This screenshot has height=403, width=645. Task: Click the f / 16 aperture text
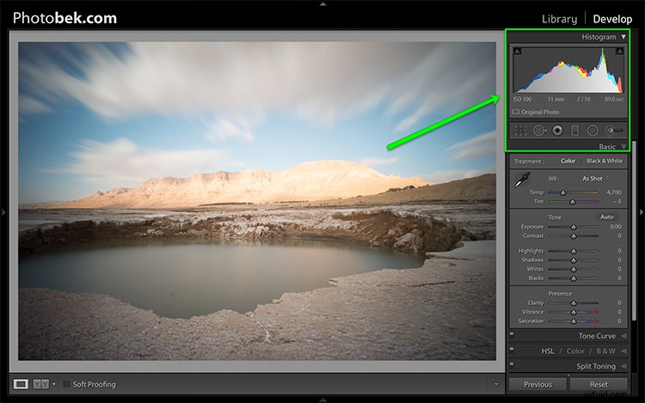point(583,100)
